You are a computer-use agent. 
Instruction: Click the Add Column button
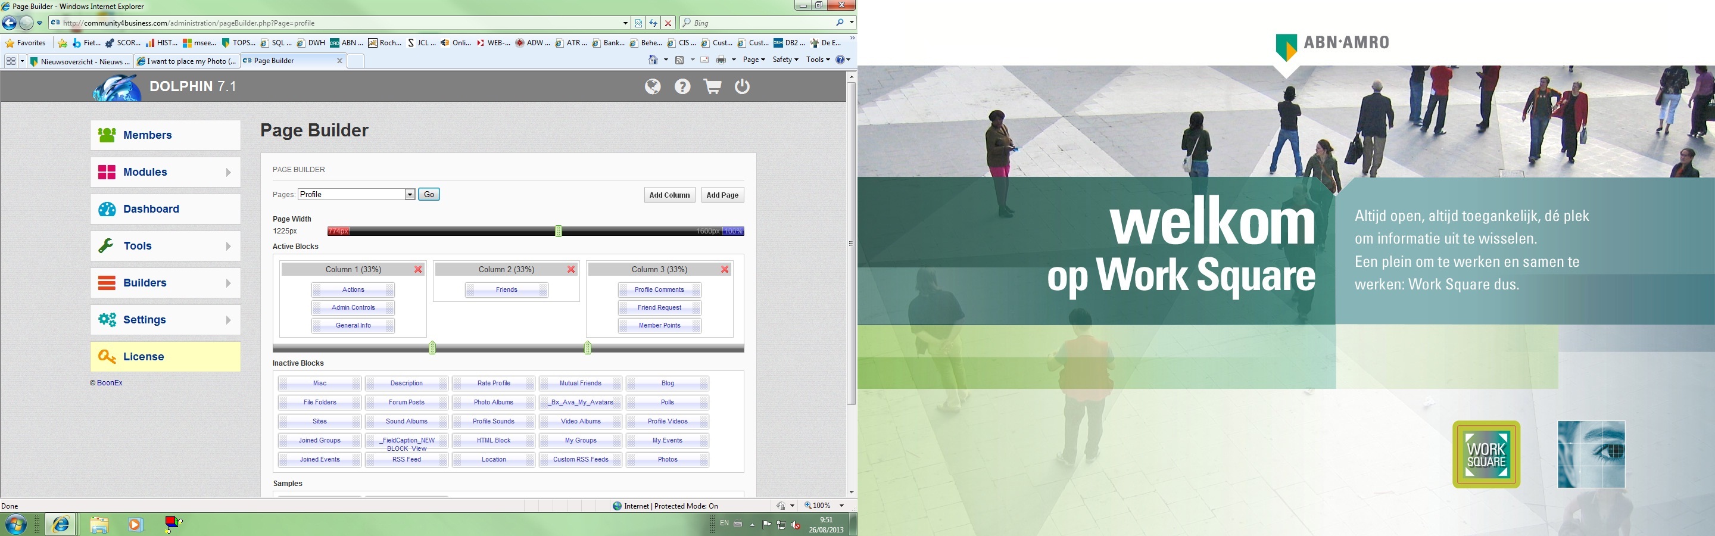[670, 195]
